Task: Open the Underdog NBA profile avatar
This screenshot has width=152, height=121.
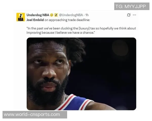Action: [x=21, y=17]
